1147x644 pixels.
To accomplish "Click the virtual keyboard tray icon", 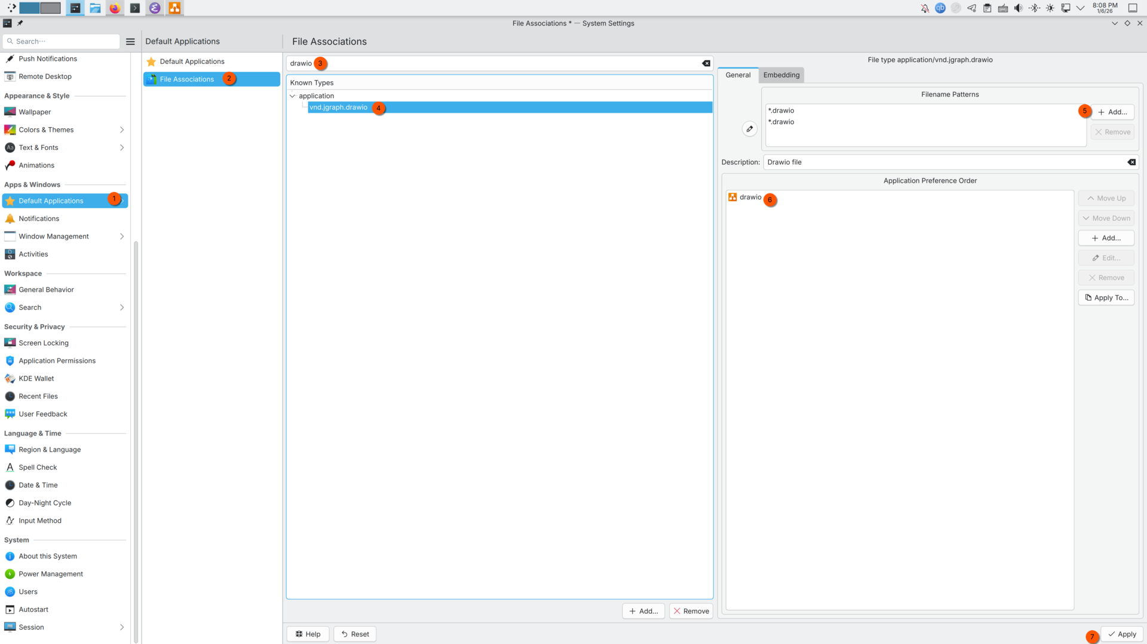I will (x=1003, y=8).
